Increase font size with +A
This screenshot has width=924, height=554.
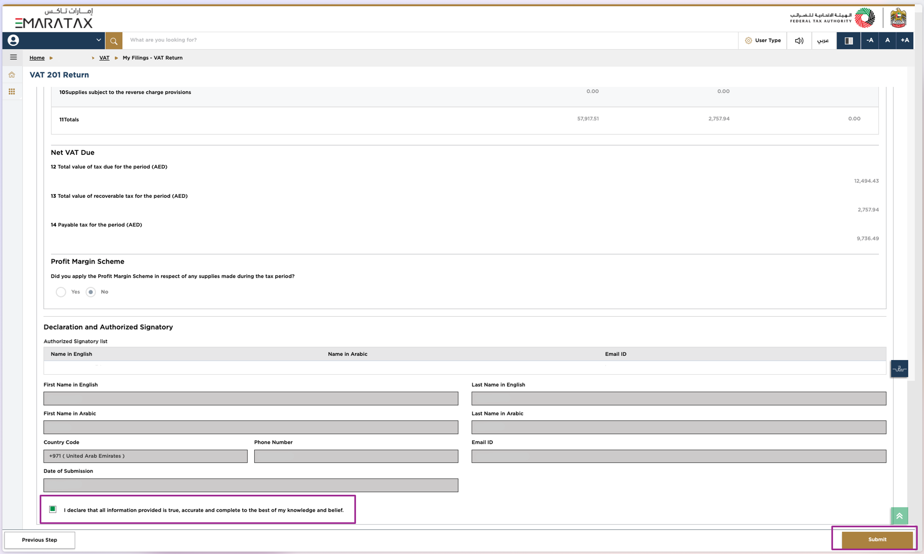pyautogui.click(x=904, y=40)
